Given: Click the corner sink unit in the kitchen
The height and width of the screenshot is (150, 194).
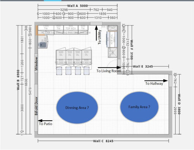Looking at the screenshot, I should tap(43, 42).
